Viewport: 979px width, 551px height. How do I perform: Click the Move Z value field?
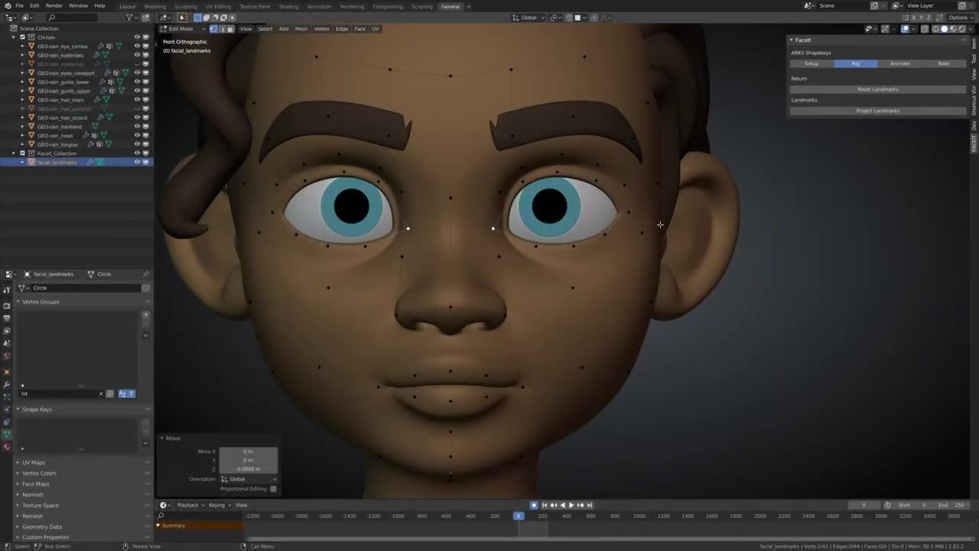pos(248,469)
